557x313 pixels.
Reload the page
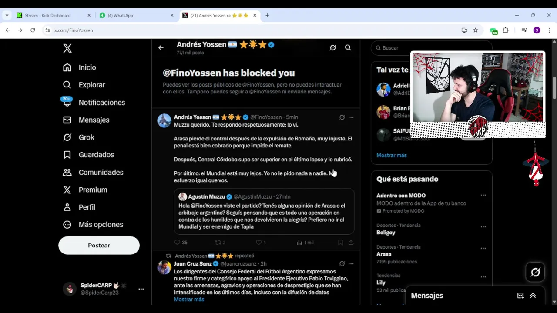(x=33, y=30)
